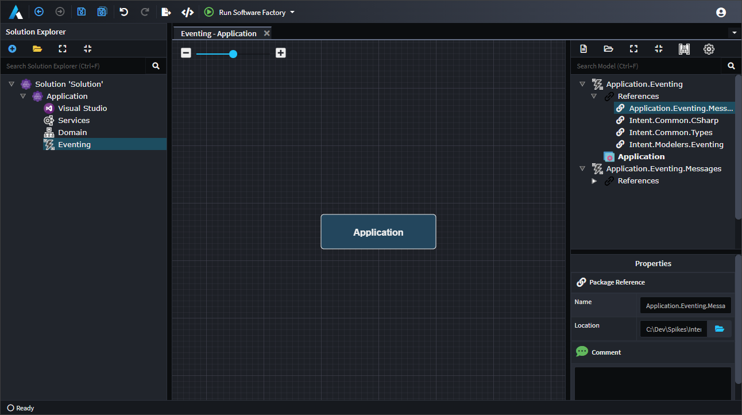
Task: Close the Eventing - Application tab
Action: 266,33
